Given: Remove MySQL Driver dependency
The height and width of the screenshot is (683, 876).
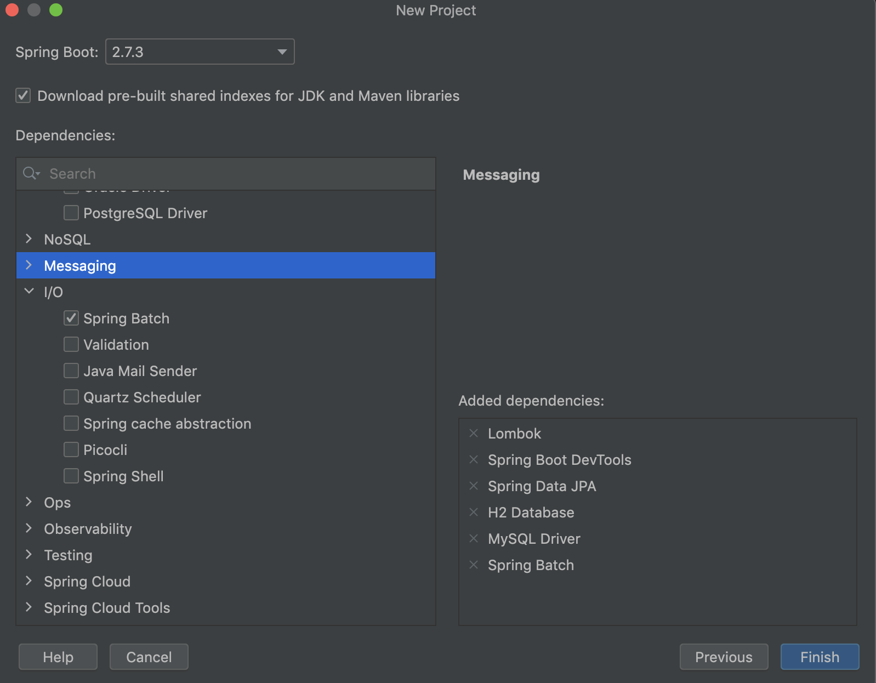Looking at the screenshot, I should click(474, 538).
